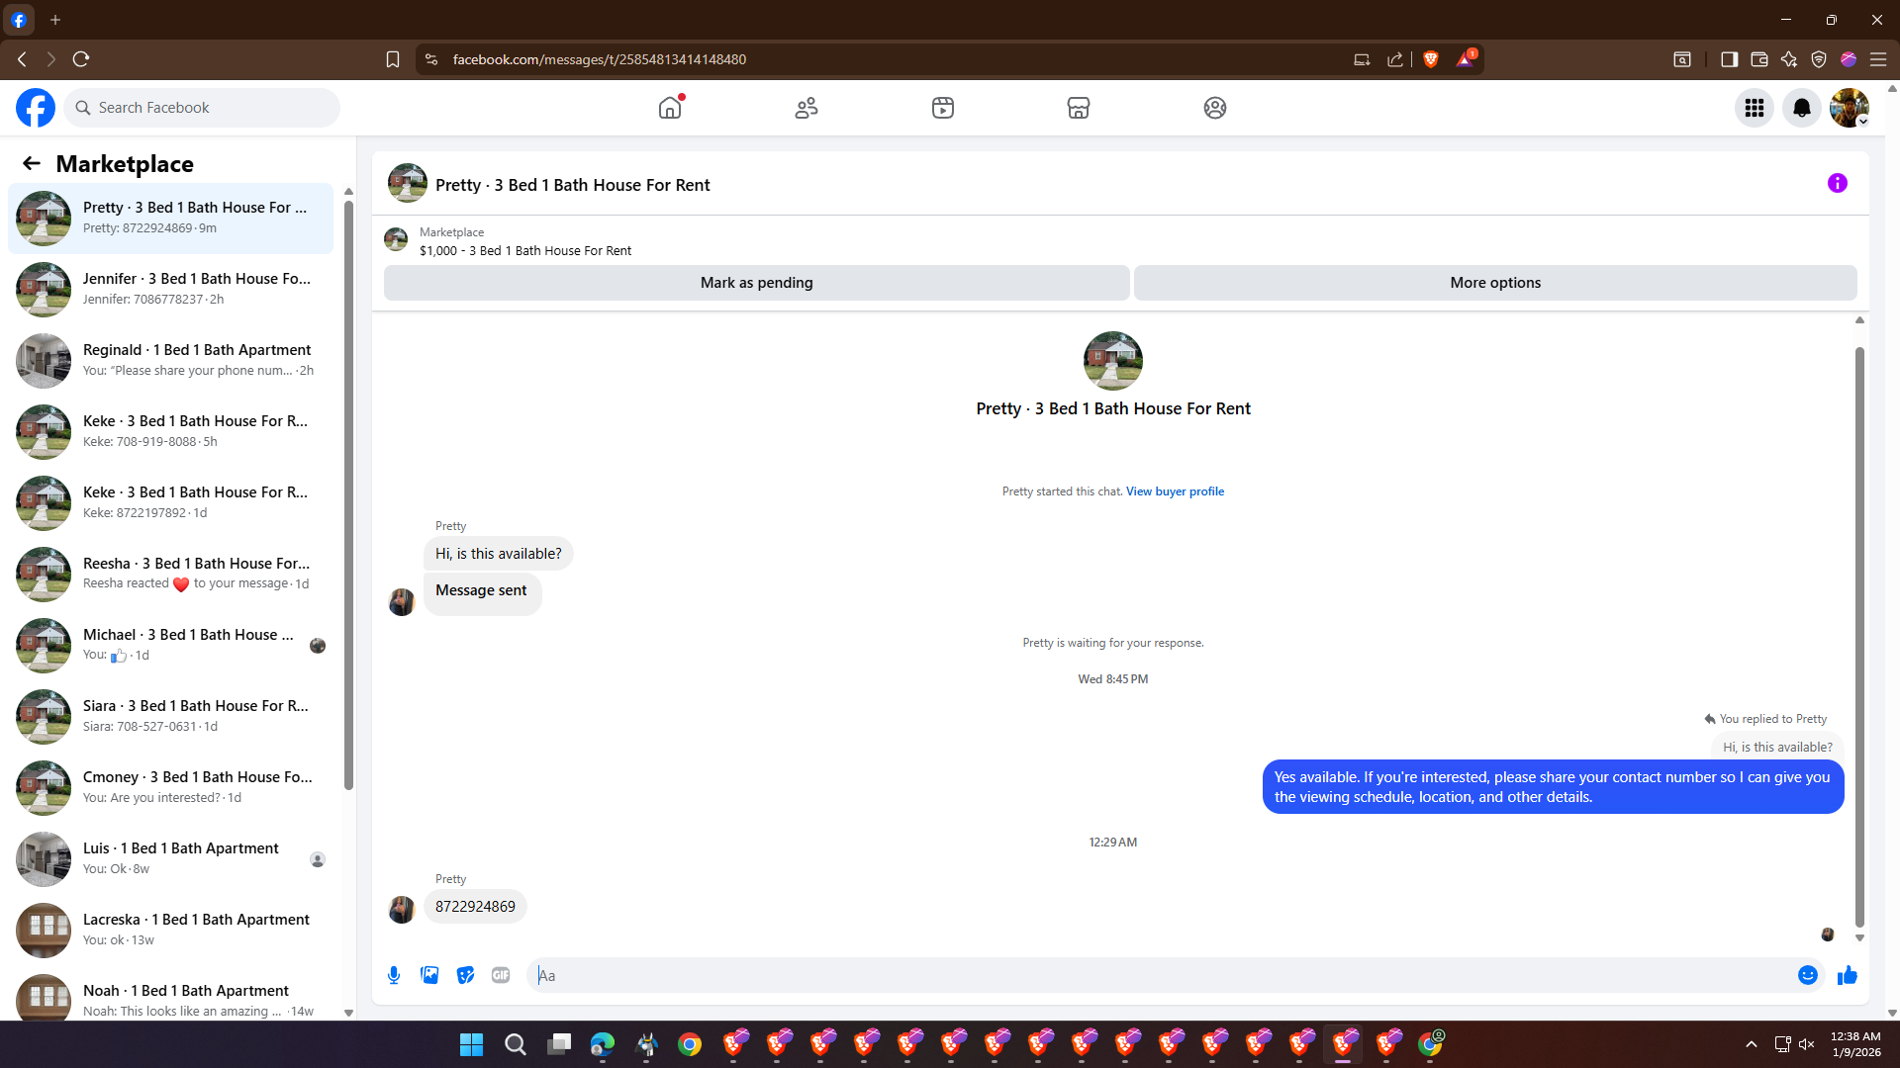
Task: Record a voice clip with microphone icon
Action: point(394,975)
